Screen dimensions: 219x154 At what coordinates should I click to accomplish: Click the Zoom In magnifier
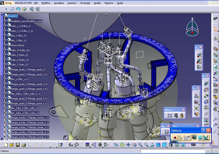pos(140,145)
